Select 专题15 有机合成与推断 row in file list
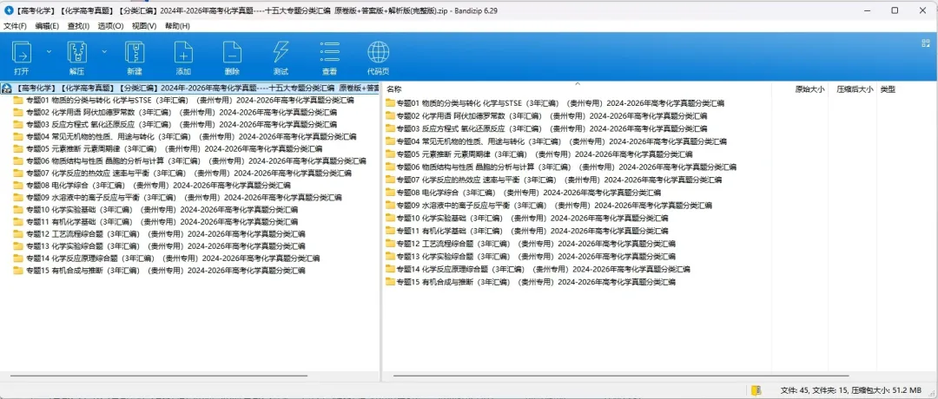The image size is (938, 399). [x=531, y=281]
